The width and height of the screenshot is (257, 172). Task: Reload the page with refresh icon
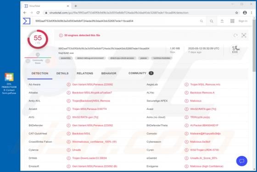pos(38,12)
